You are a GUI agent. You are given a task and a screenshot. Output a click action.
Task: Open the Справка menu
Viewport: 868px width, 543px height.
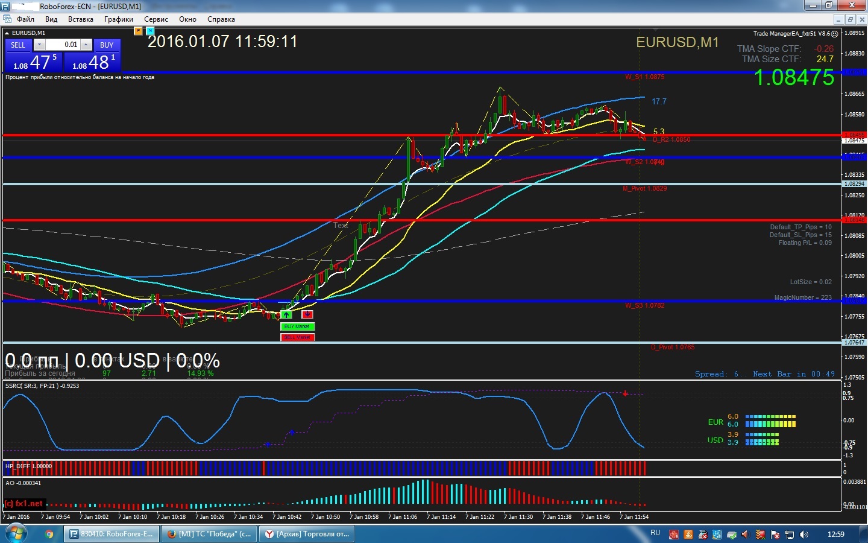coord(221,19)
